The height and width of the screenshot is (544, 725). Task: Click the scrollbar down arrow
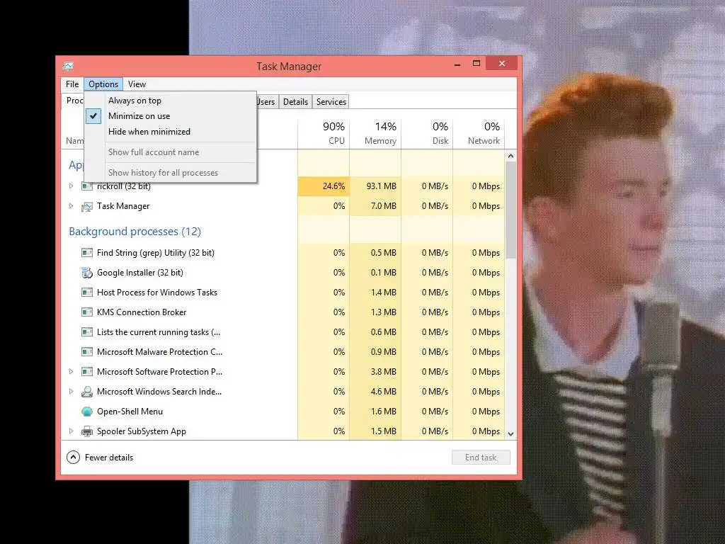pos(510,434)
